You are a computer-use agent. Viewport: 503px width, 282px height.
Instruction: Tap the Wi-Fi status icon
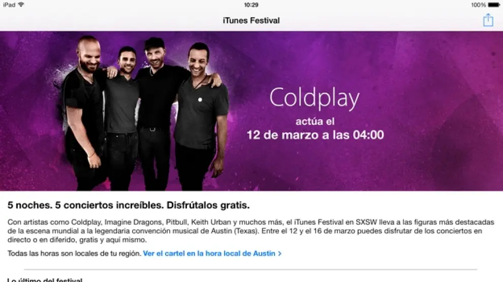pyautogui.click(x=21, y=5)
